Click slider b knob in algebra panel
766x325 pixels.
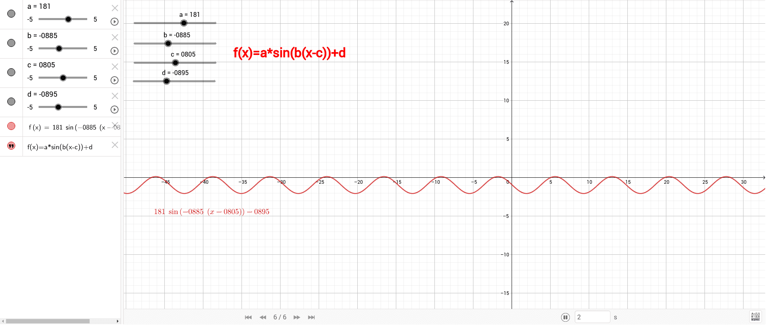59,49
